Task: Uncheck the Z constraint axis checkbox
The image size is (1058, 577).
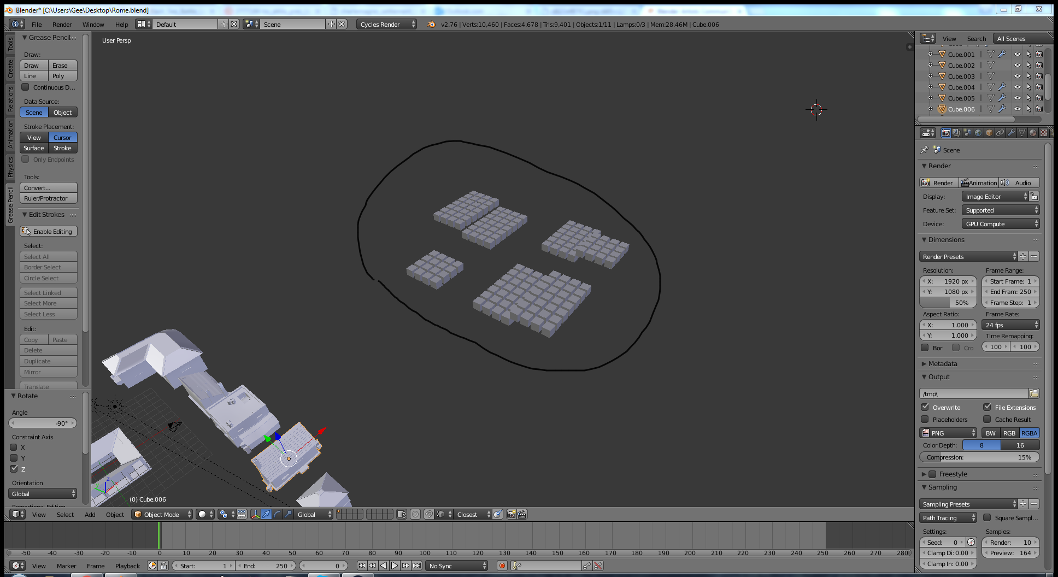Action: (14, 469)
